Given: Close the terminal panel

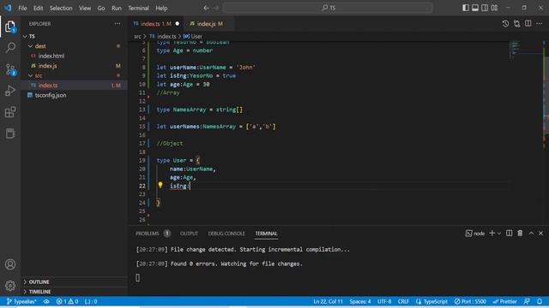Looking at the screenshot, I should tap(540, 234).
